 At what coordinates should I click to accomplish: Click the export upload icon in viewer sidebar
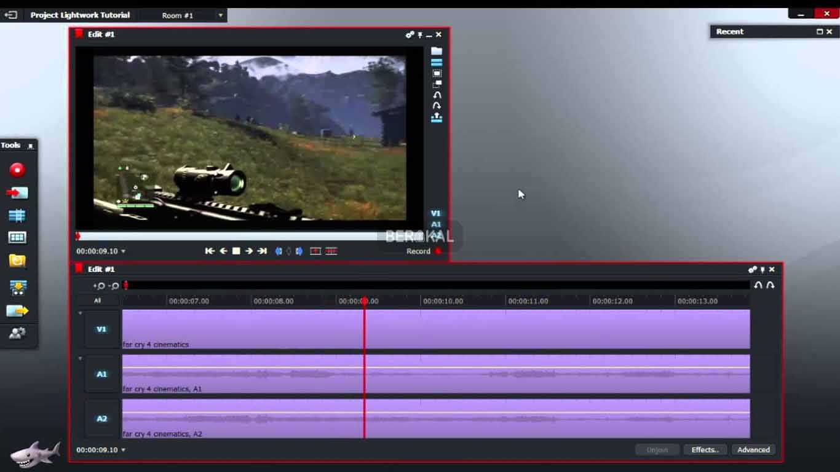(x=437, y=117)
